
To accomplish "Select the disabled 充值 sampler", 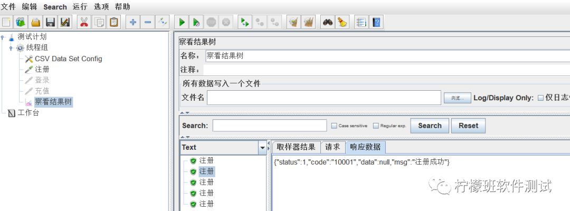I will [42, 91].
